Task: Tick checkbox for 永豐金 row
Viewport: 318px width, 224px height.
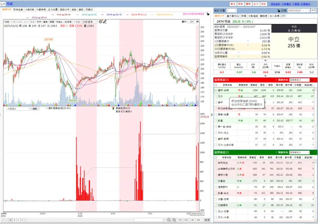Action: click(216, 181)
